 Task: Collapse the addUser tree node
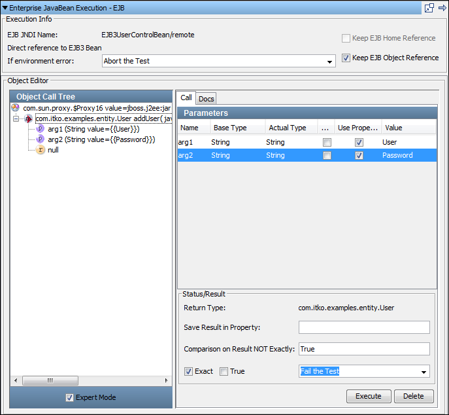(16, 118)
